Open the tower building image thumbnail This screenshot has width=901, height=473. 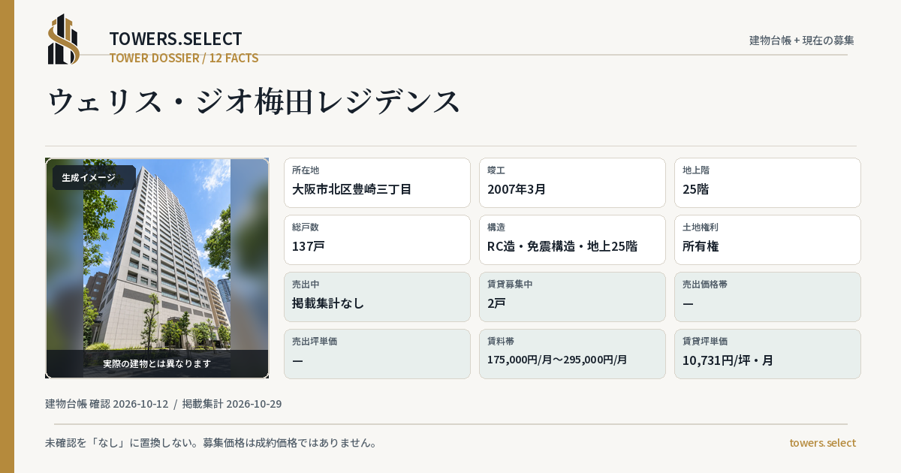157,268
